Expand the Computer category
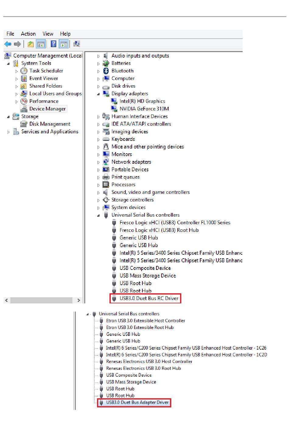Viewport: 289px width, 422px height. (98, 79)
